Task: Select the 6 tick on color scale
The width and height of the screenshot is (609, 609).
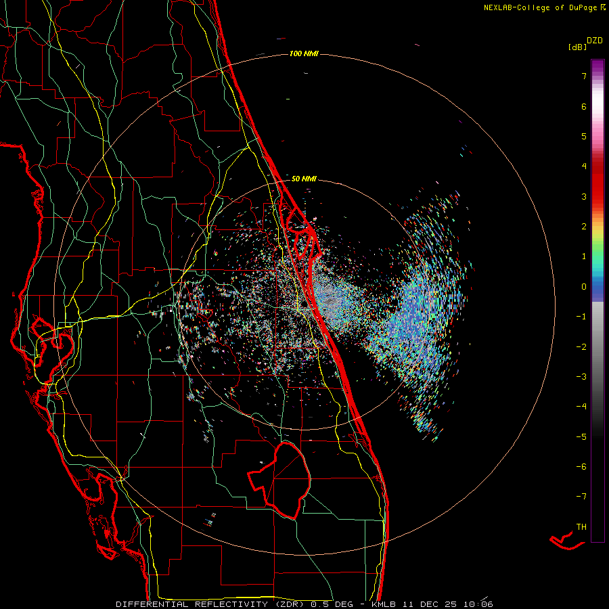Action: [584, 106]
